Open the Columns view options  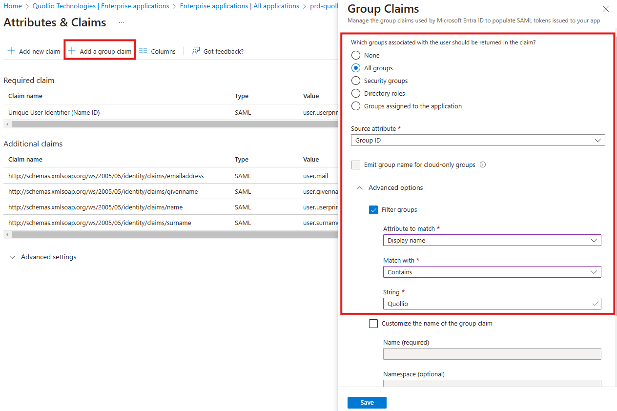coord(157,51)
